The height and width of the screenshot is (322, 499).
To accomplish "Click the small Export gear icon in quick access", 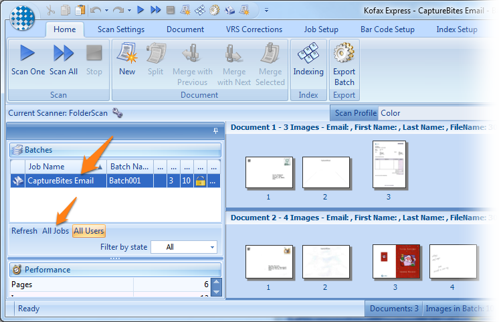I will point(215,11).
